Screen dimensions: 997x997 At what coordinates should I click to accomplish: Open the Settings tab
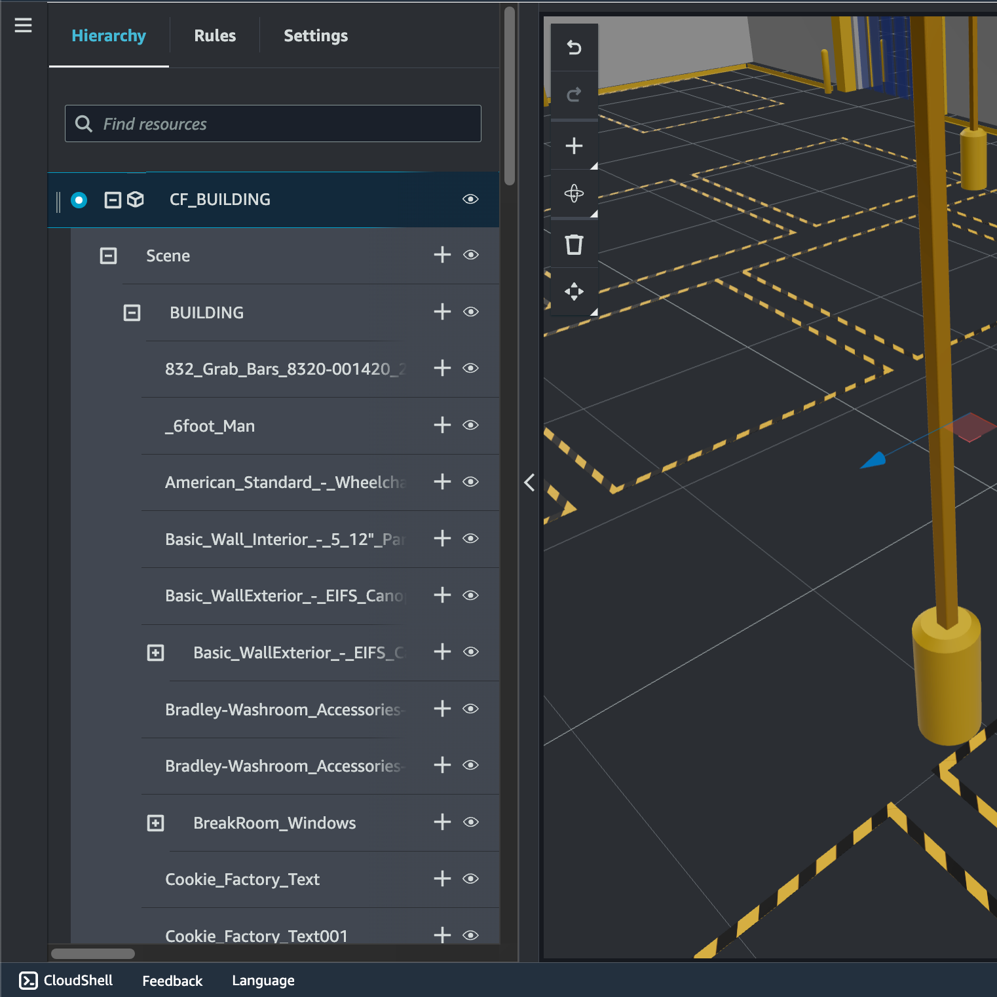click(315, 35)
